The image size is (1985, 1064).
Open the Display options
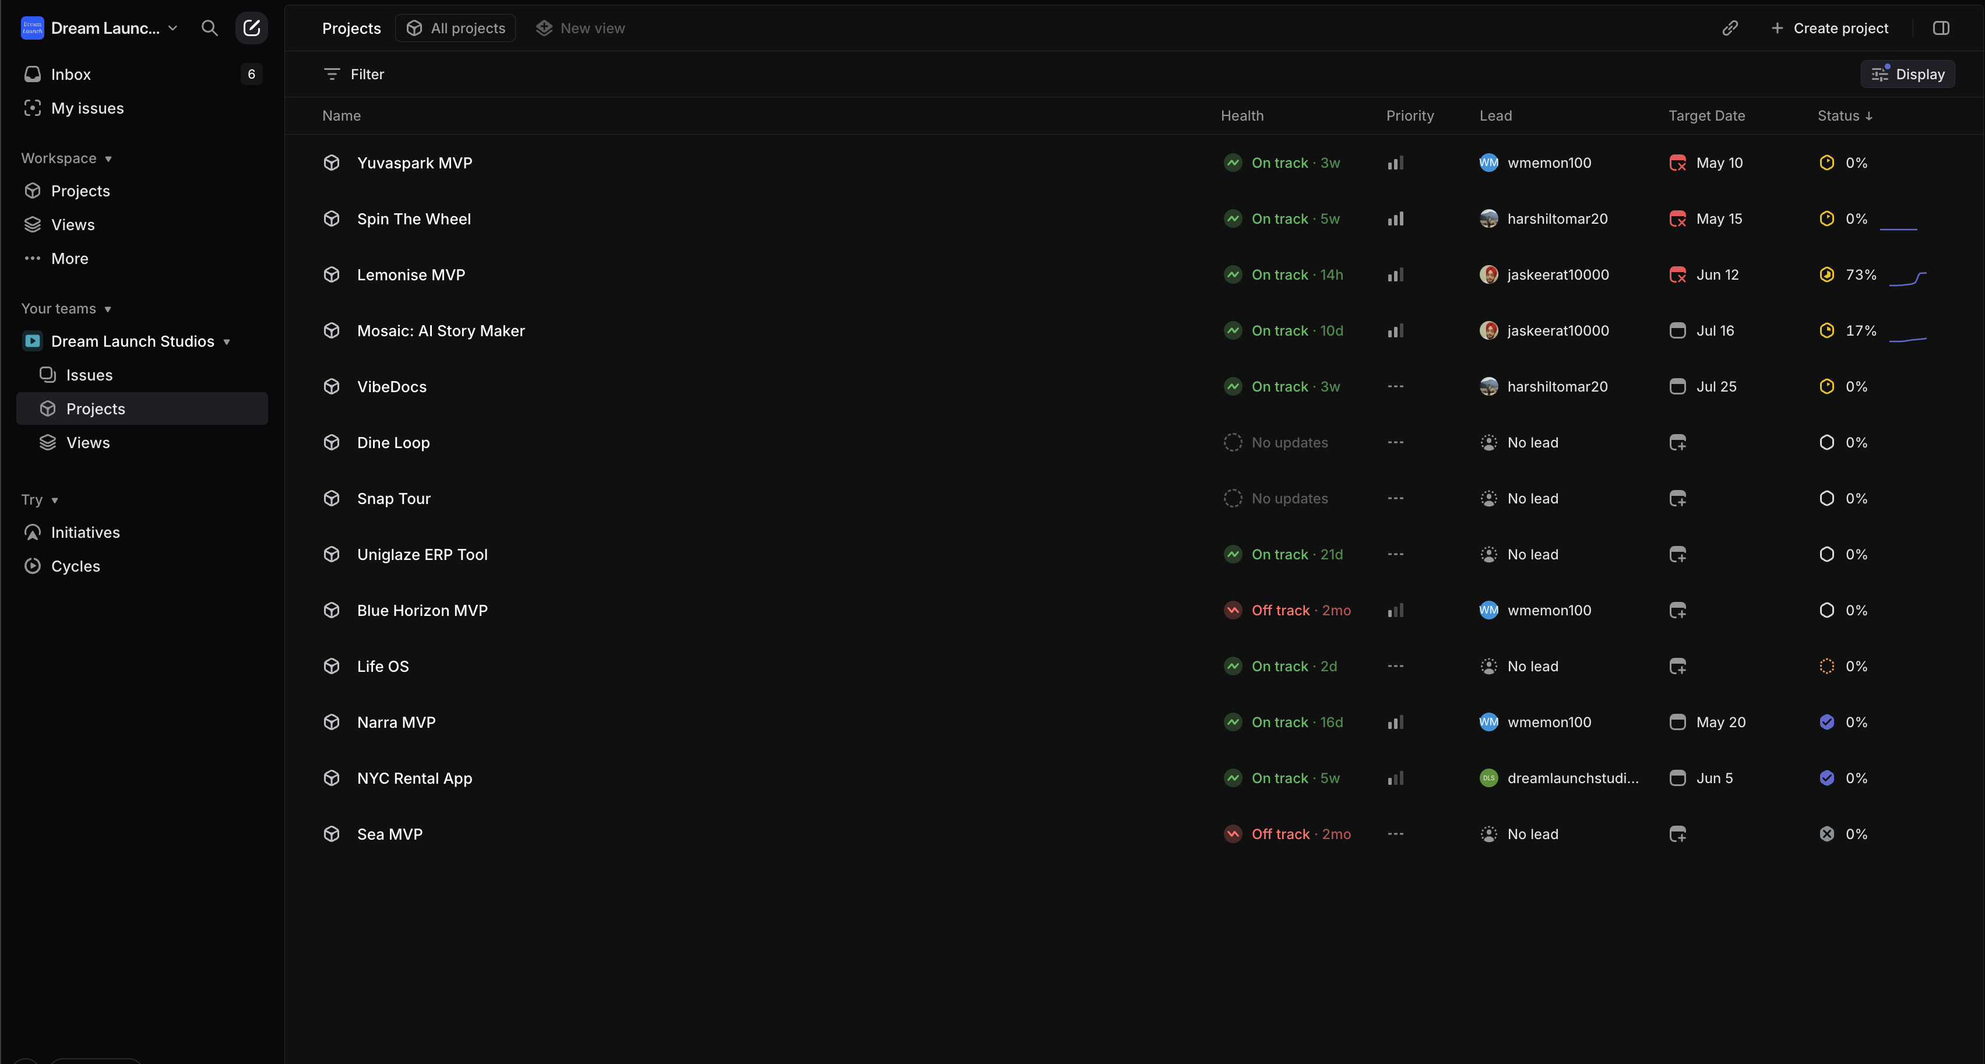coord(1908,74)
